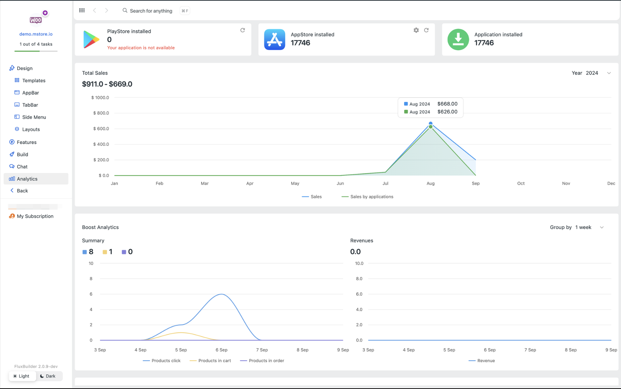Navigate back using the top arrow

[x=94, y=11]
